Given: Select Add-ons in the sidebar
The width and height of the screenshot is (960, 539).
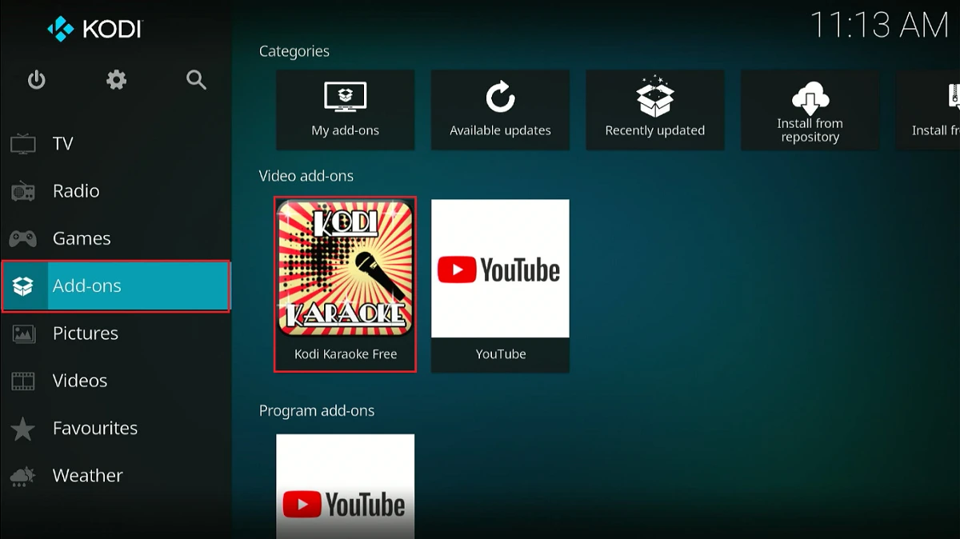Looking at the screenshot, I should pos(115,285).
